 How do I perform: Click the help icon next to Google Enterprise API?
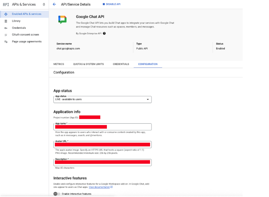click(x=104, y=33)
